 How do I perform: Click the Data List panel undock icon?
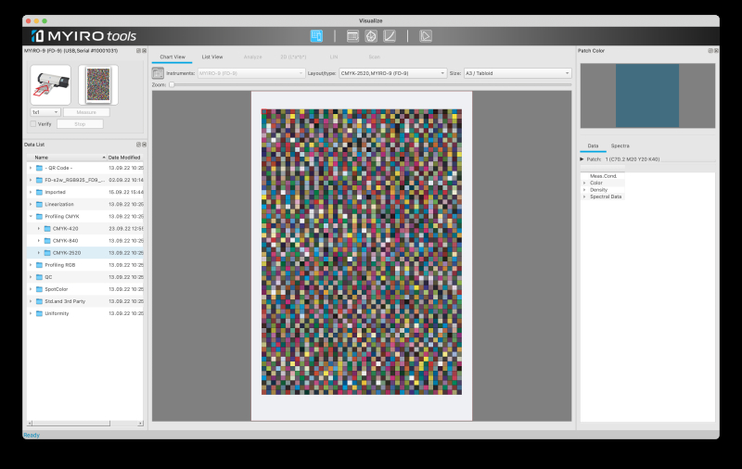pyautogui.click(x=138, y=145)
